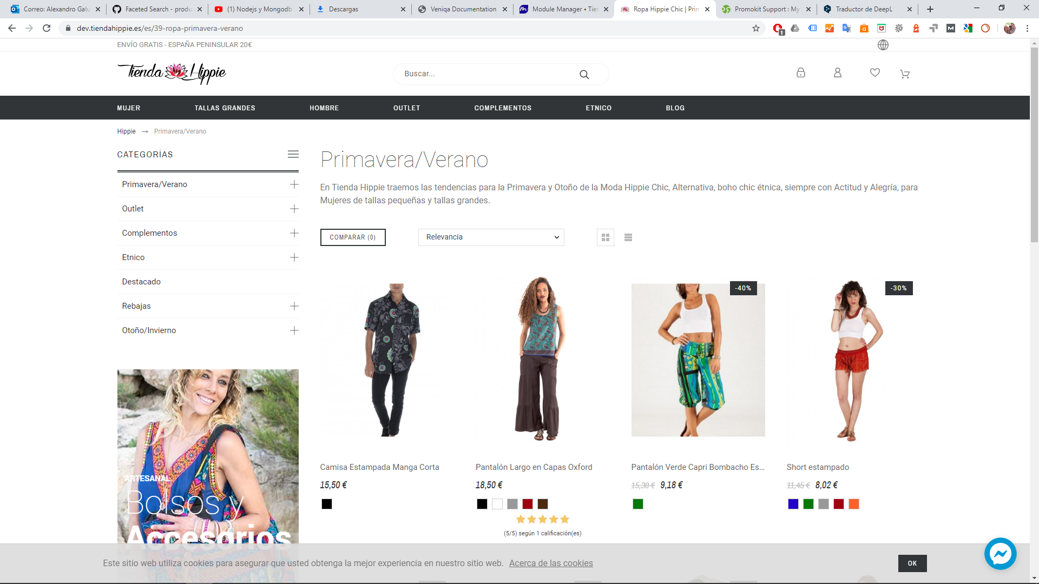Open the wishlist heart icon
Image resolution: width=1039 pixels, height=584 pixels.
tap(875, 72)
